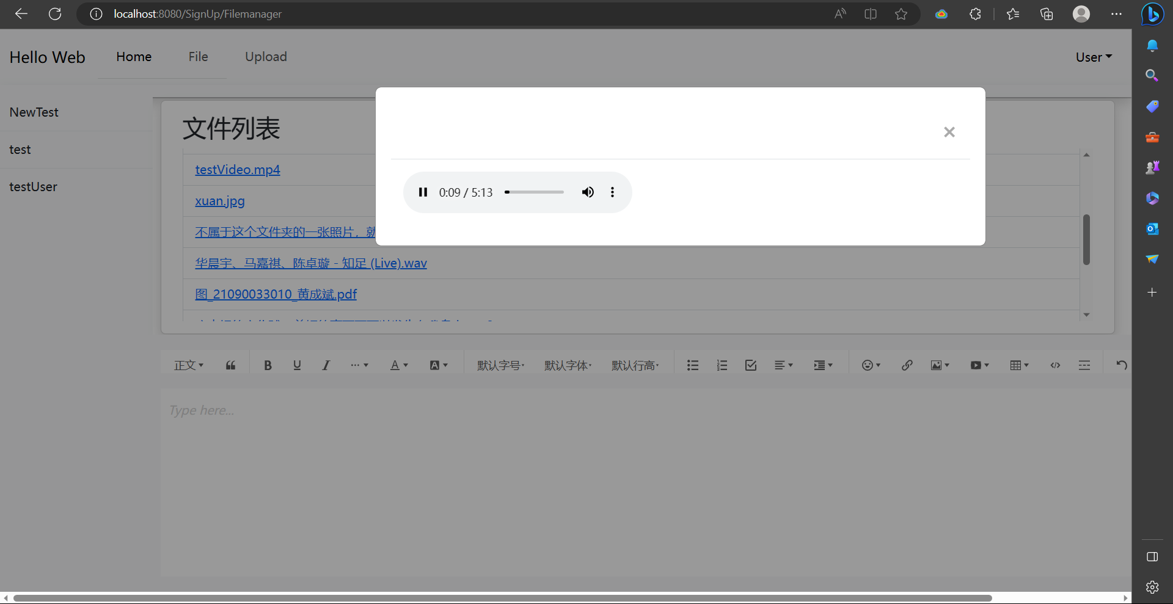The width and height of the screenshot is (1173, 604).
Task: Open the 默认行高 line height dropdown
Action: tap(635, 365)
